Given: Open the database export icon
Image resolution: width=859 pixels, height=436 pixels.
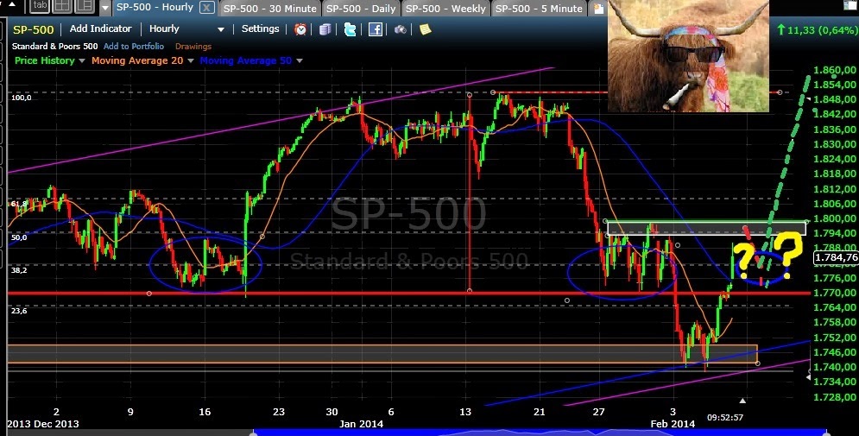Looking at the screenshot, I should coord(325,29).
